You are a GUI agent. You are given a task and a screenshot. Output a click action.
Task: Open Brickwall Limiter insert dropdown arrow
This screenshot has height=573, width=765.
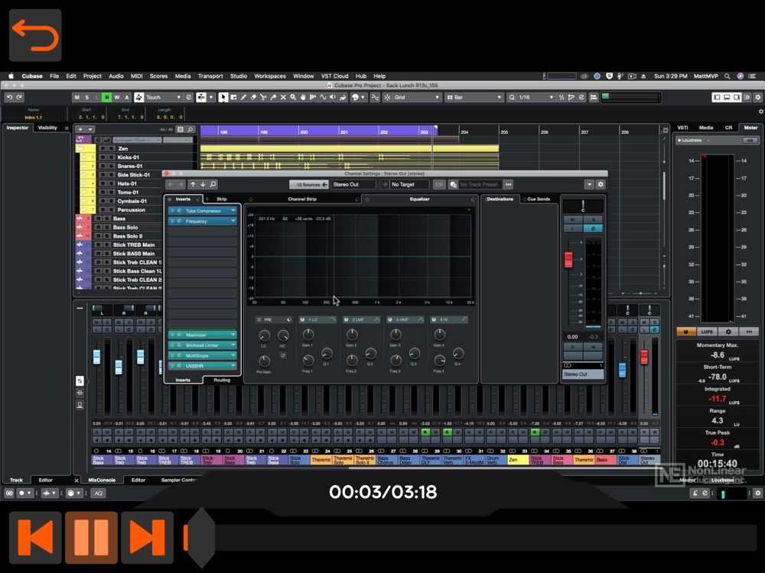pos(233,345)
